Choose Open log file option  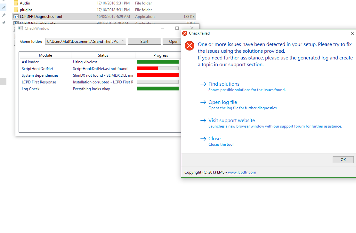click(x=276, y=105)
